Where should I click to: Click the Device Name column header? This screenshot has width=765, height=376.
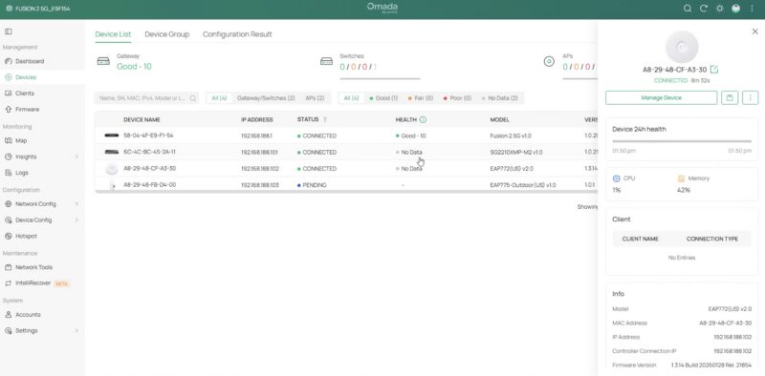click(x=142, y=119)
